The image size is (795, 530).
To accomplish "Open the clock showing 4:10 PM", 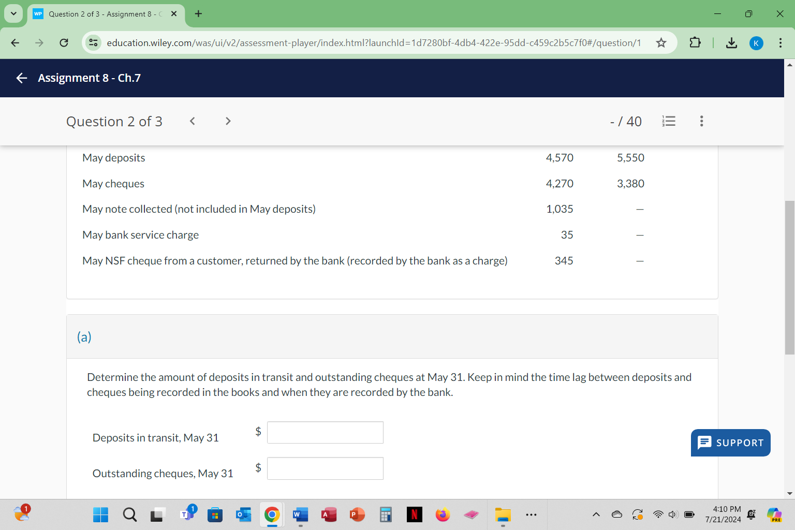I will coord(723,514).
